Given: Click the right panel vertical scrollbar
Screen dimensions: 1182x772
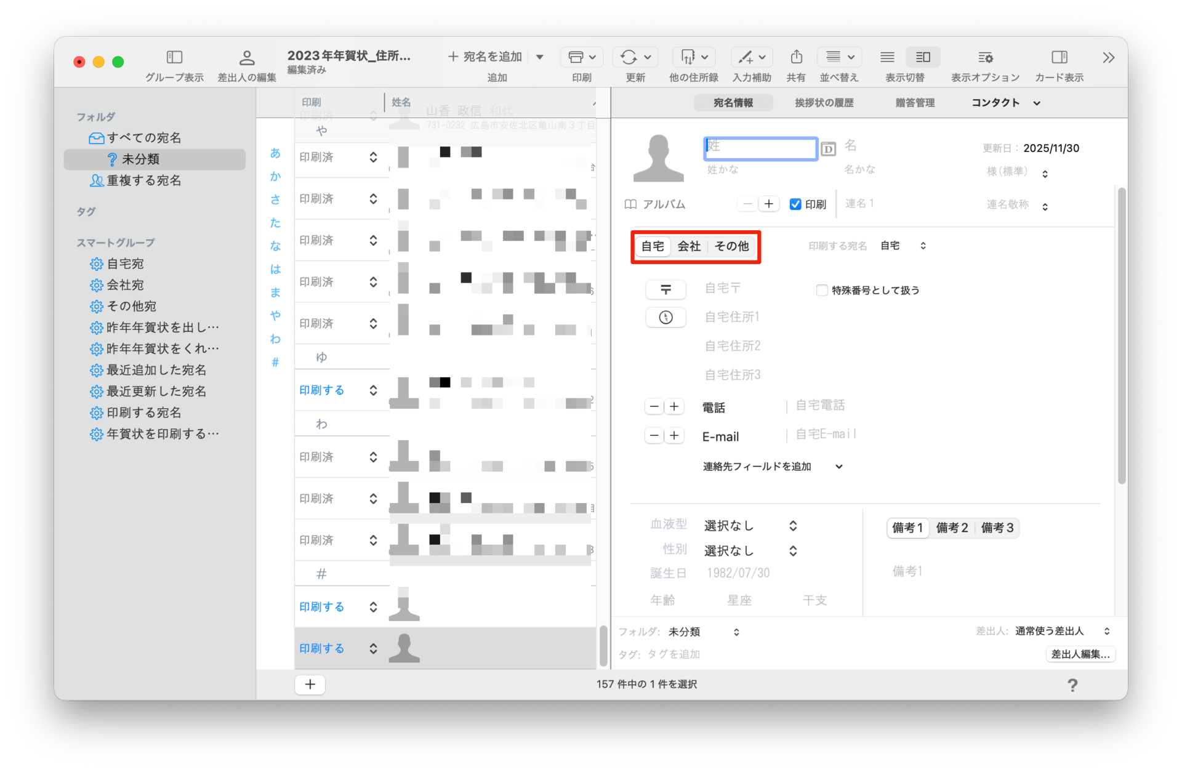Looking at the screenshot, I should coord(1122,335).
